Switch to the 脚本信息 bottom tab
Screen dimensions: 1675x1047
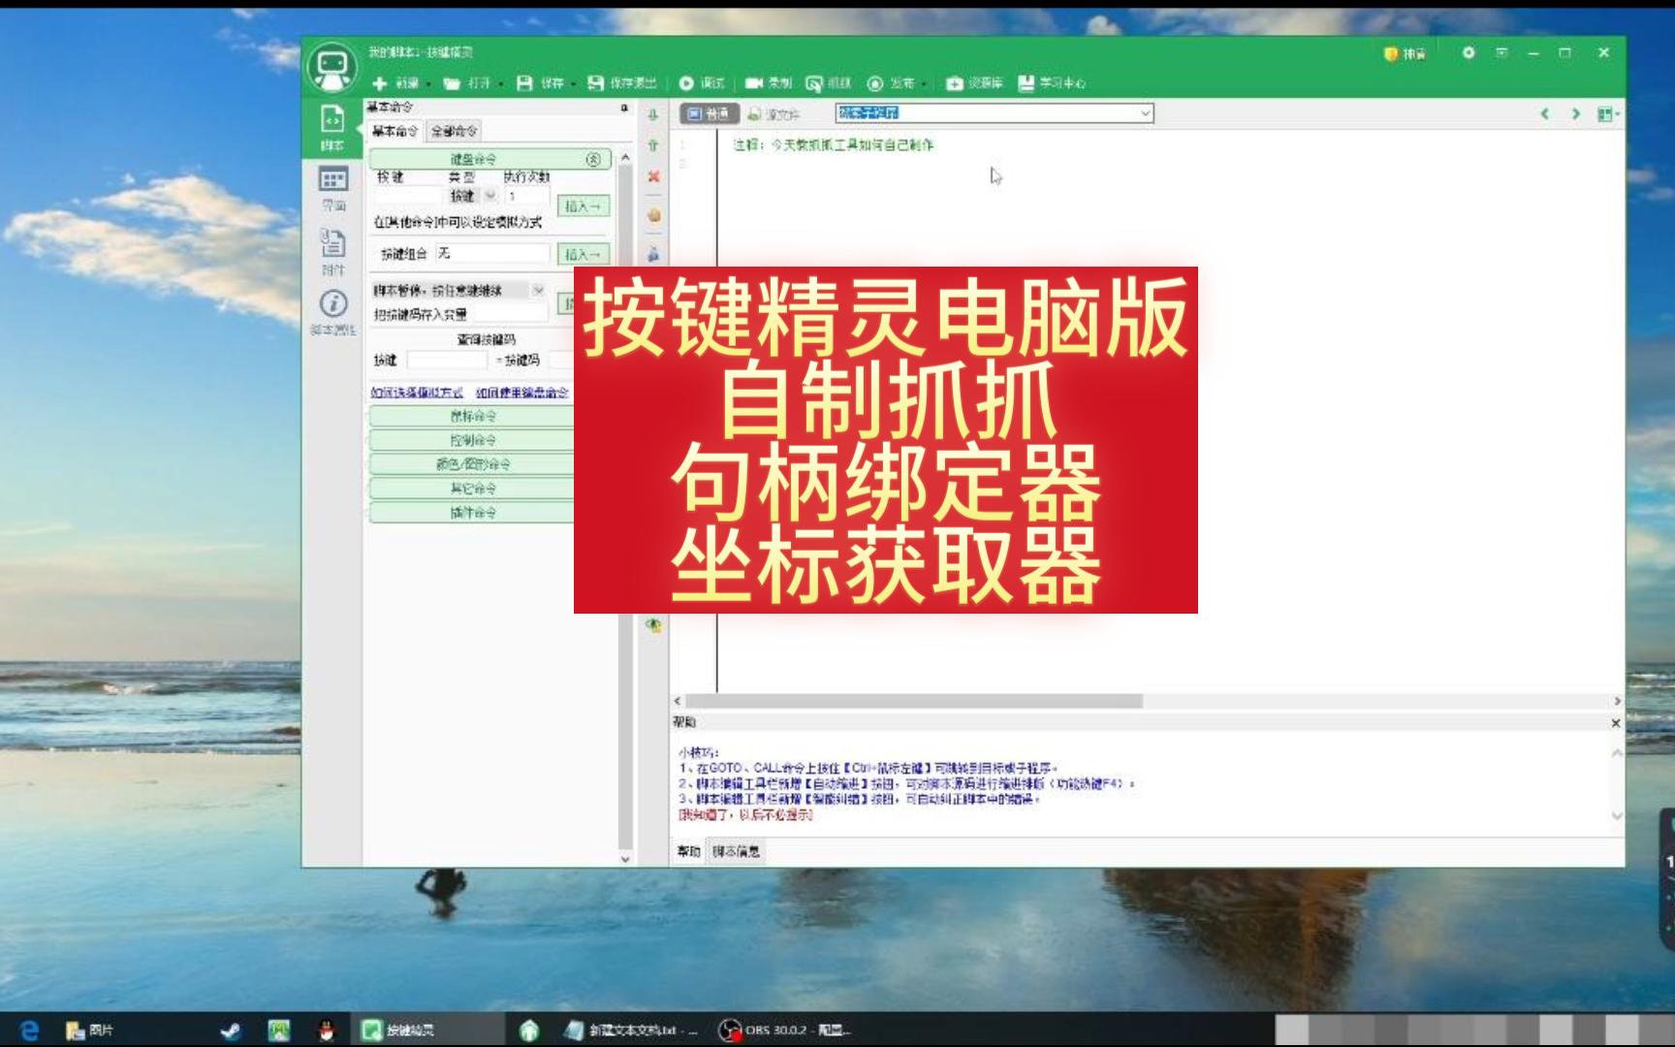[737, 851]
